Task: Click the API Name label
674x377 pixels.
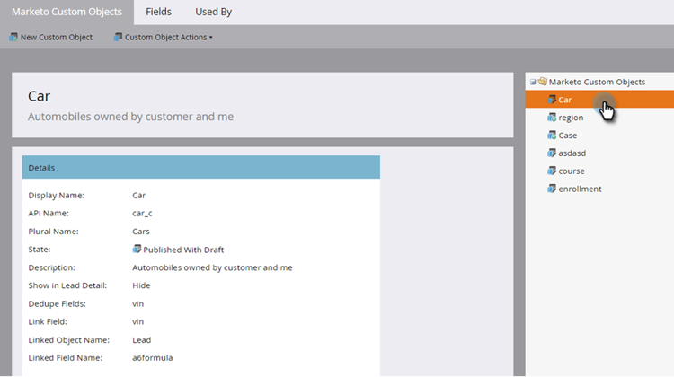Action: [x=49, y=213]
